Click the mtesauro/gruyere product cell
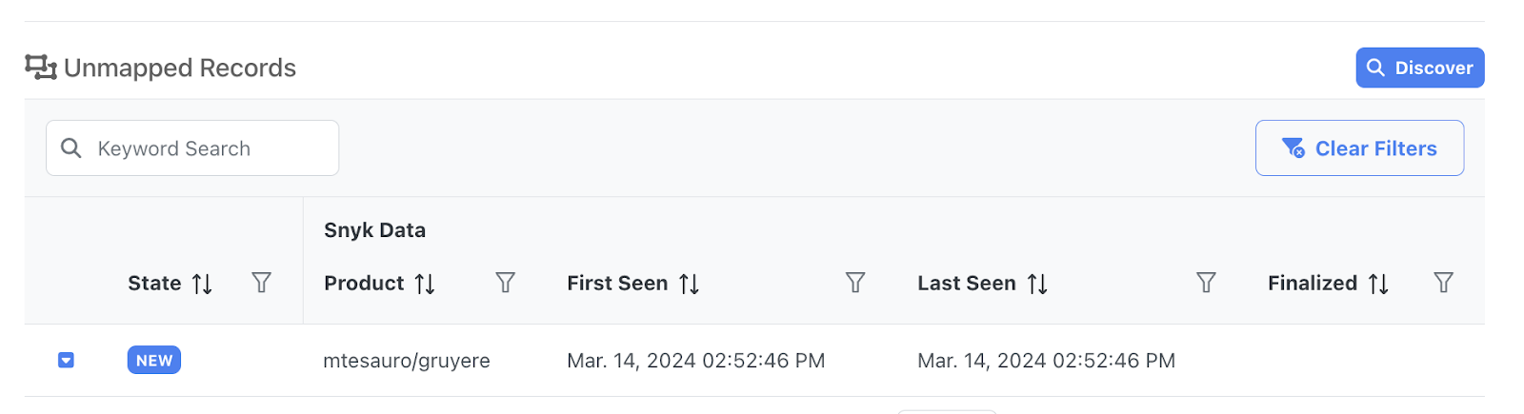The image size is (1524, 414). [x=407, y=361]
